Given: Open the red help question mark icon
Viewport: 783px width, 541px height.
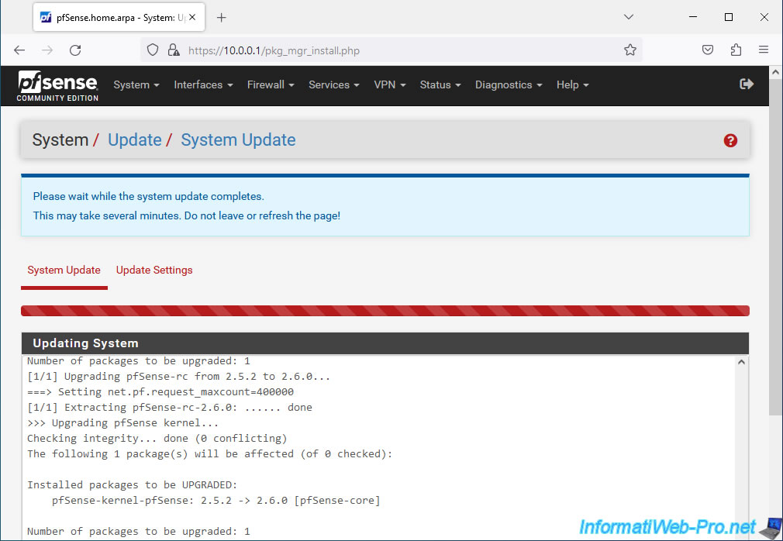Looking at the screenshot, I should 730,141.
